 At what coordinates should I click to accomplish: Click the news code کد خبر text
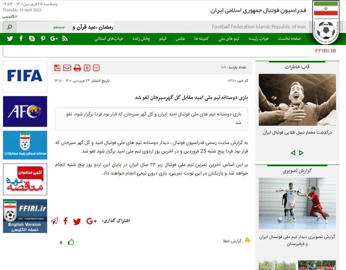tap(238, 81)
